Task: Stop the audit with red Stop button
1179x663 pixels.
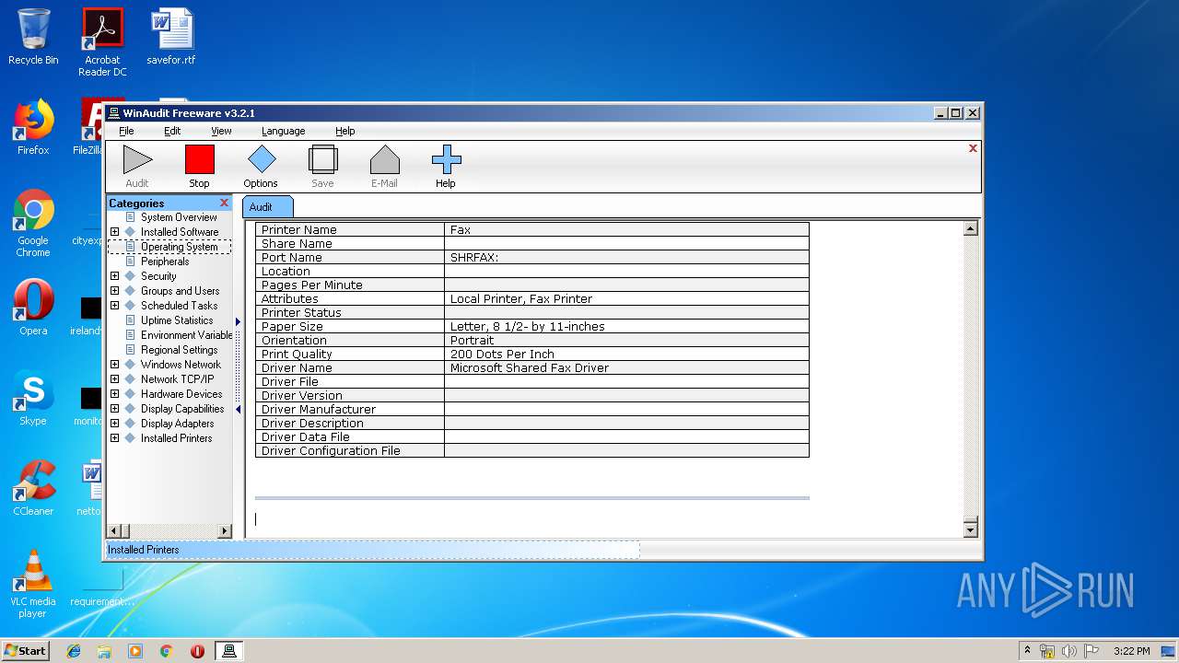Action: coord(199,160)
